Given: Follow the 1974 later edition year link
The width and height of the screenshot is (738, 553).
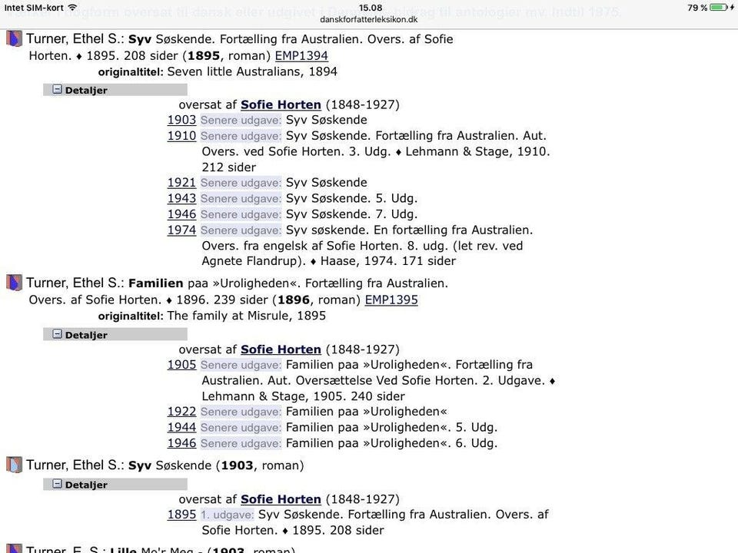Looking at the screenshot, I should click(x=181, y=230).
